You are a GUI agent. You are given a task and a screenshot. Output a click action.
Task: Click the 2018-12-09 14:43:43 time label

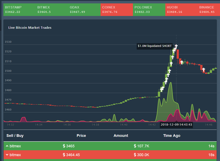(x=176, y=124)
